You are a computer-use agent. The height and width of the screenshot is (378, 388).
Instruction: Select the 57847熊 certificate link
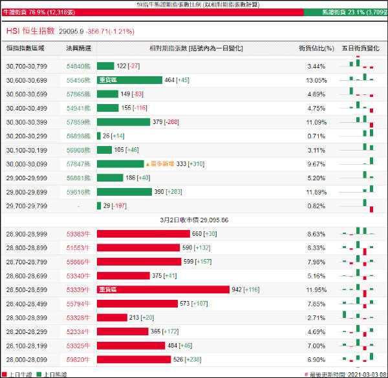(78, 164)
